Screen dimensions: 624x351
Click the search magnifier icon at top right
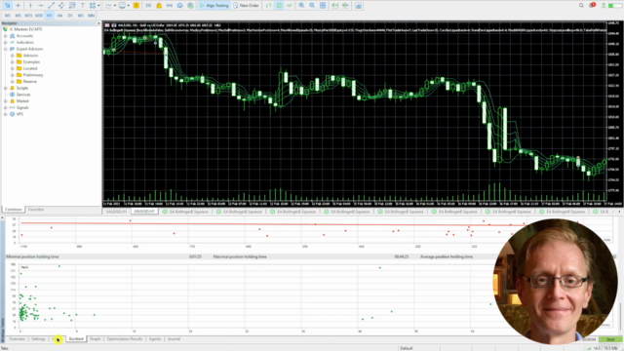click(581, 6)
